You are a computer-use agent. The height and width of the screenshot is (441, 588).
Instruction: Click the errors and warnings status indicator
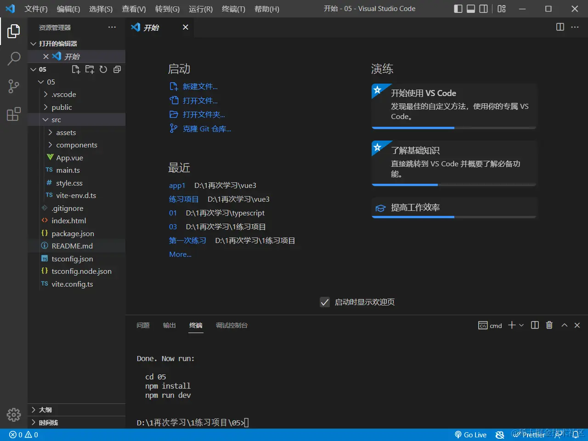click(23, 435)
